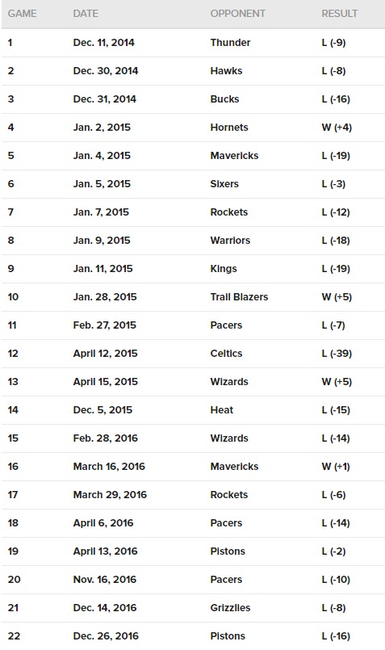Select the April 13, 2016 Pistons row
The height and width of the screenshot is (650, 385).
[193, 551]
